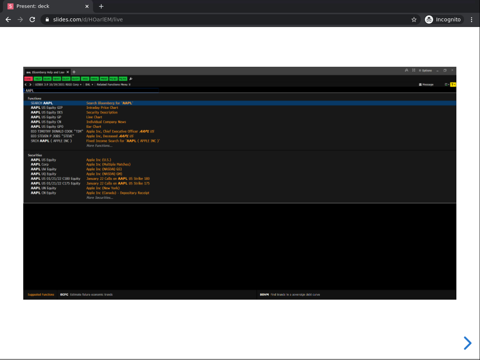Select AAPL CN Equity Canada depositary receipt
Viewport: 480px width, 360px height.
240,193
